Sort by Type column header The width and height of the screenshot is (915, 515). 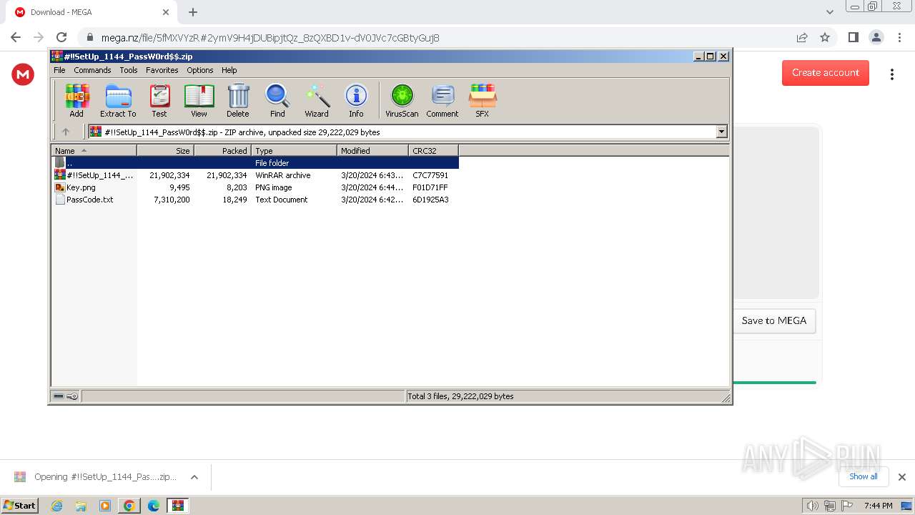(294, 150)
